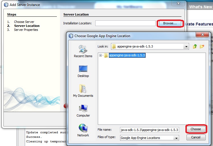Image resolution: width=213 pixels, height=146 pixels.
Task: Click the Create New Folder icon
Action: 202,46
